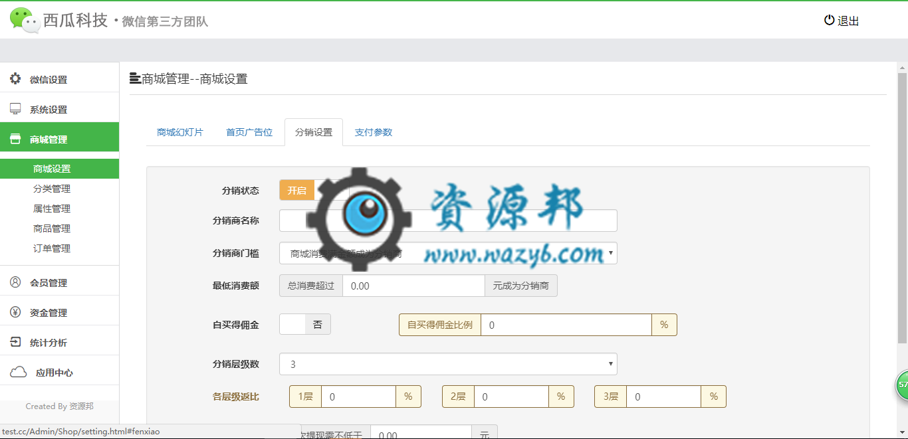The width and height of the screenshot is (908, 439).
Task: Click the scrollbar up arrow
Action: (x=903, y=68)
